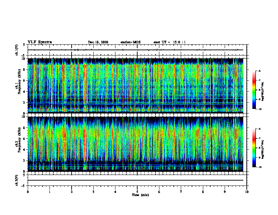Click the ch.2 spectrogram color scale bar
The height and width of the screenshot is (215, 278).
(254, 148)
